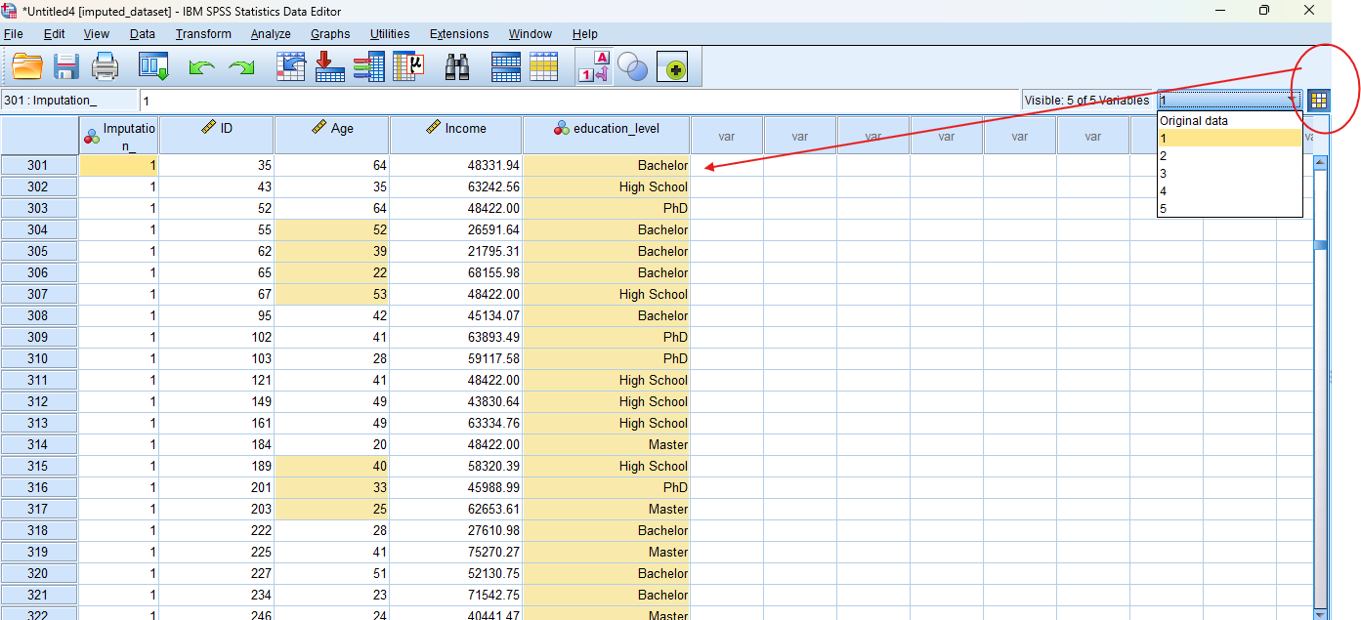Toggle the imputed data marking grid button
This screenshot has width=1361, height=620.
pos(1319,100)
